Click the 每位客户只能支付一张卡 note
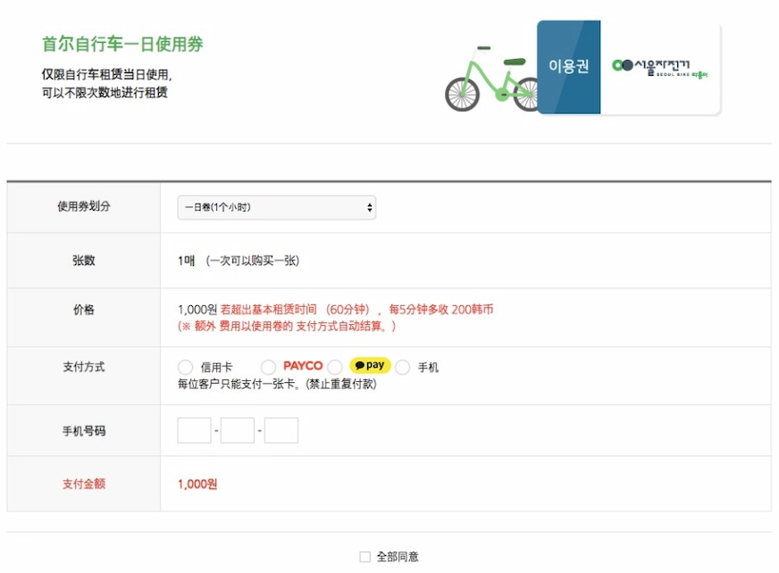 [x=277, y=384]
